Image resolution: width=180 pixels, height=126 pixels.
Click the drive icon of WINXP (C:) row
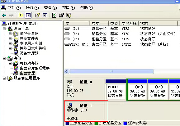[x=67, y=44]
